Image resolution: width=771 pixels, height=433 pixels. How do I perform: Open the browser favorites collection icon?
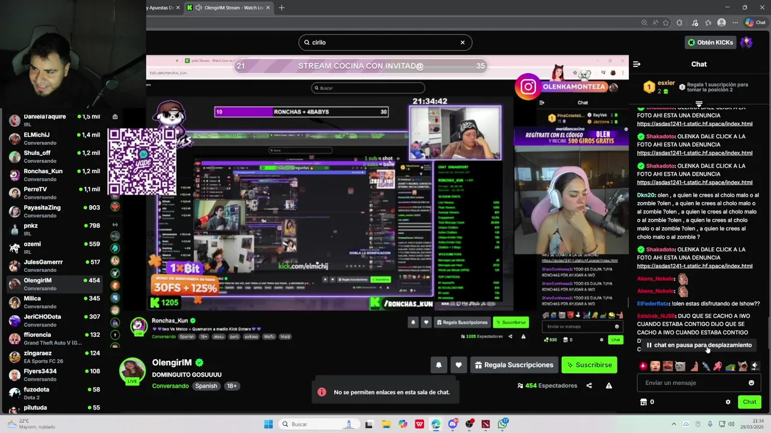(708, 23)
